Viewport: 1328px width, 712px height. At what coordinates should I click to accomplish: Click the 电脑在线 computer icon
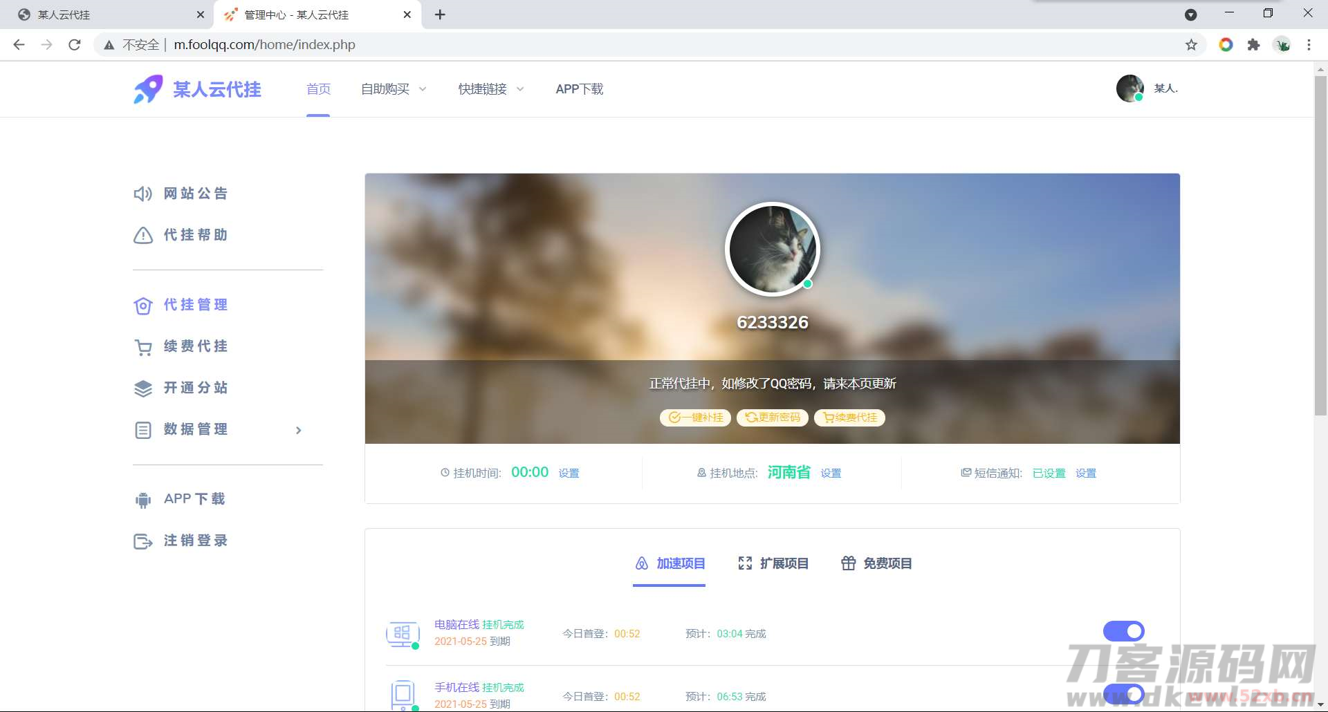pyautogui.click(x=403, y=633)
